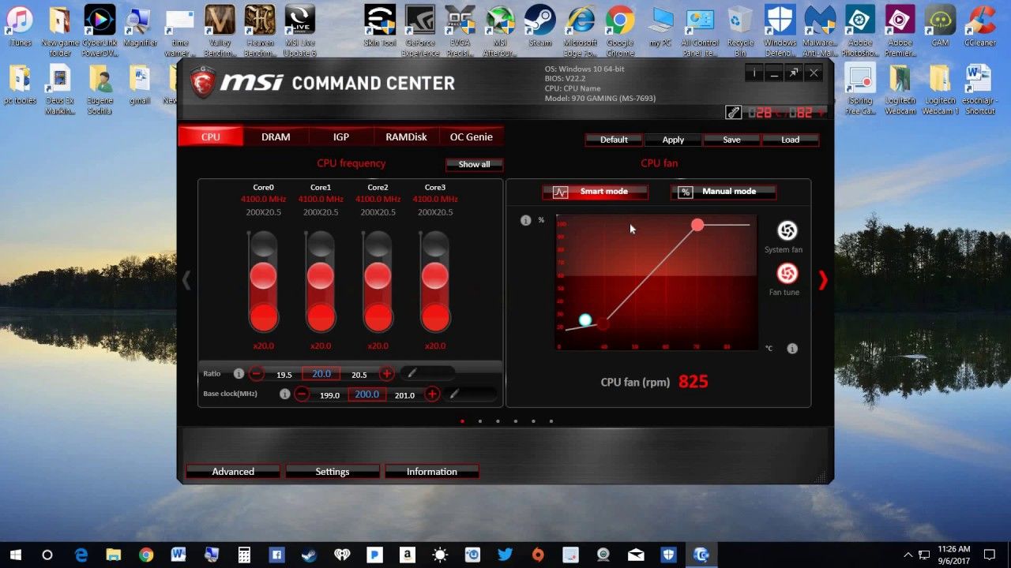
Task: Click the Base clock info icon
Action: click(284, 394)
